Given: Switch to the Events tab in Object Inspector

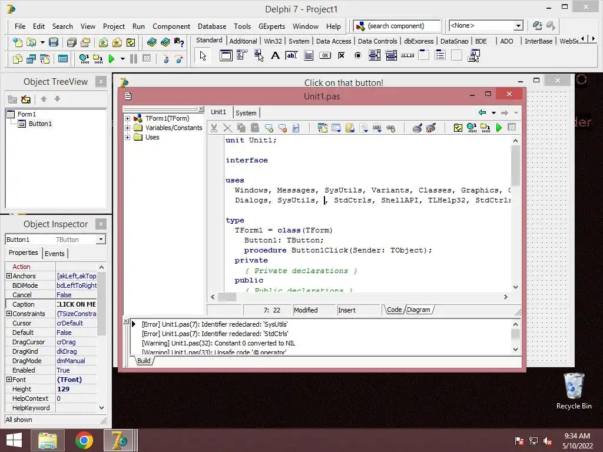Looking at the screenshot, I should 55,254.
